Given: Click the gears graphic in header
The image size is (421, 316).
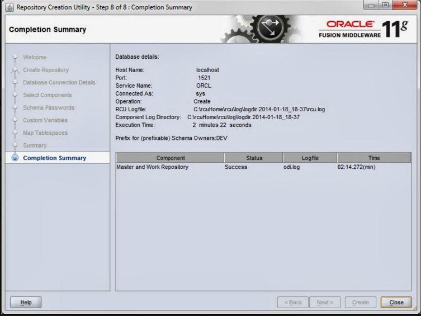Looking at the screenshot, I should click(262, 29).
